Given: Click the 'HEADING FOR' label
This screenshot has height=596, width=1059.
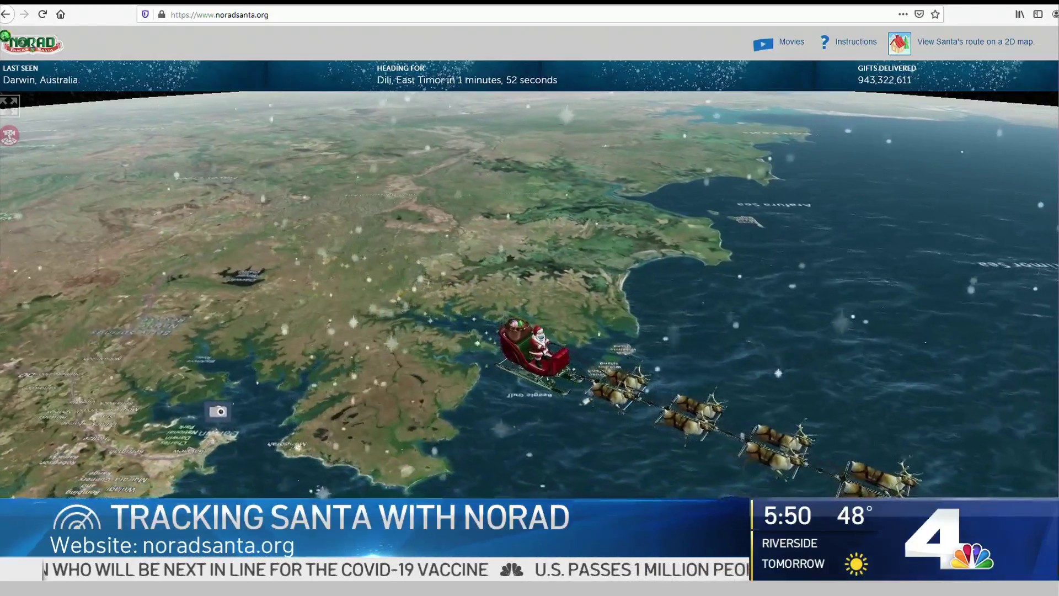Looking at the screenshot, I should (x=400, y=68).
